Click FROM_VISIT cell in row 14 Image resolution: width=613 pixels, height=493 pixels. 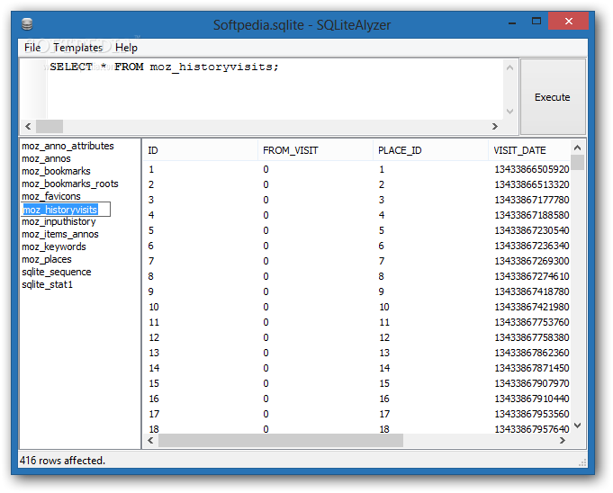click(266, 368)
